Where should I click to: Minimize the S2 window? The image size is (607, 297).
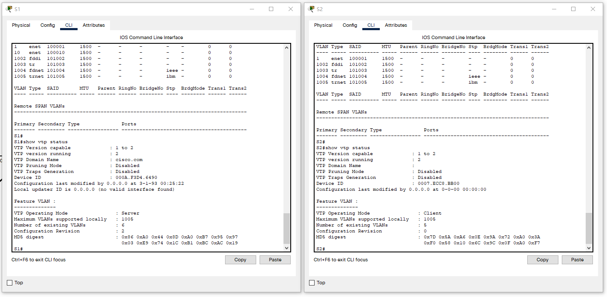tap(553, 9)
